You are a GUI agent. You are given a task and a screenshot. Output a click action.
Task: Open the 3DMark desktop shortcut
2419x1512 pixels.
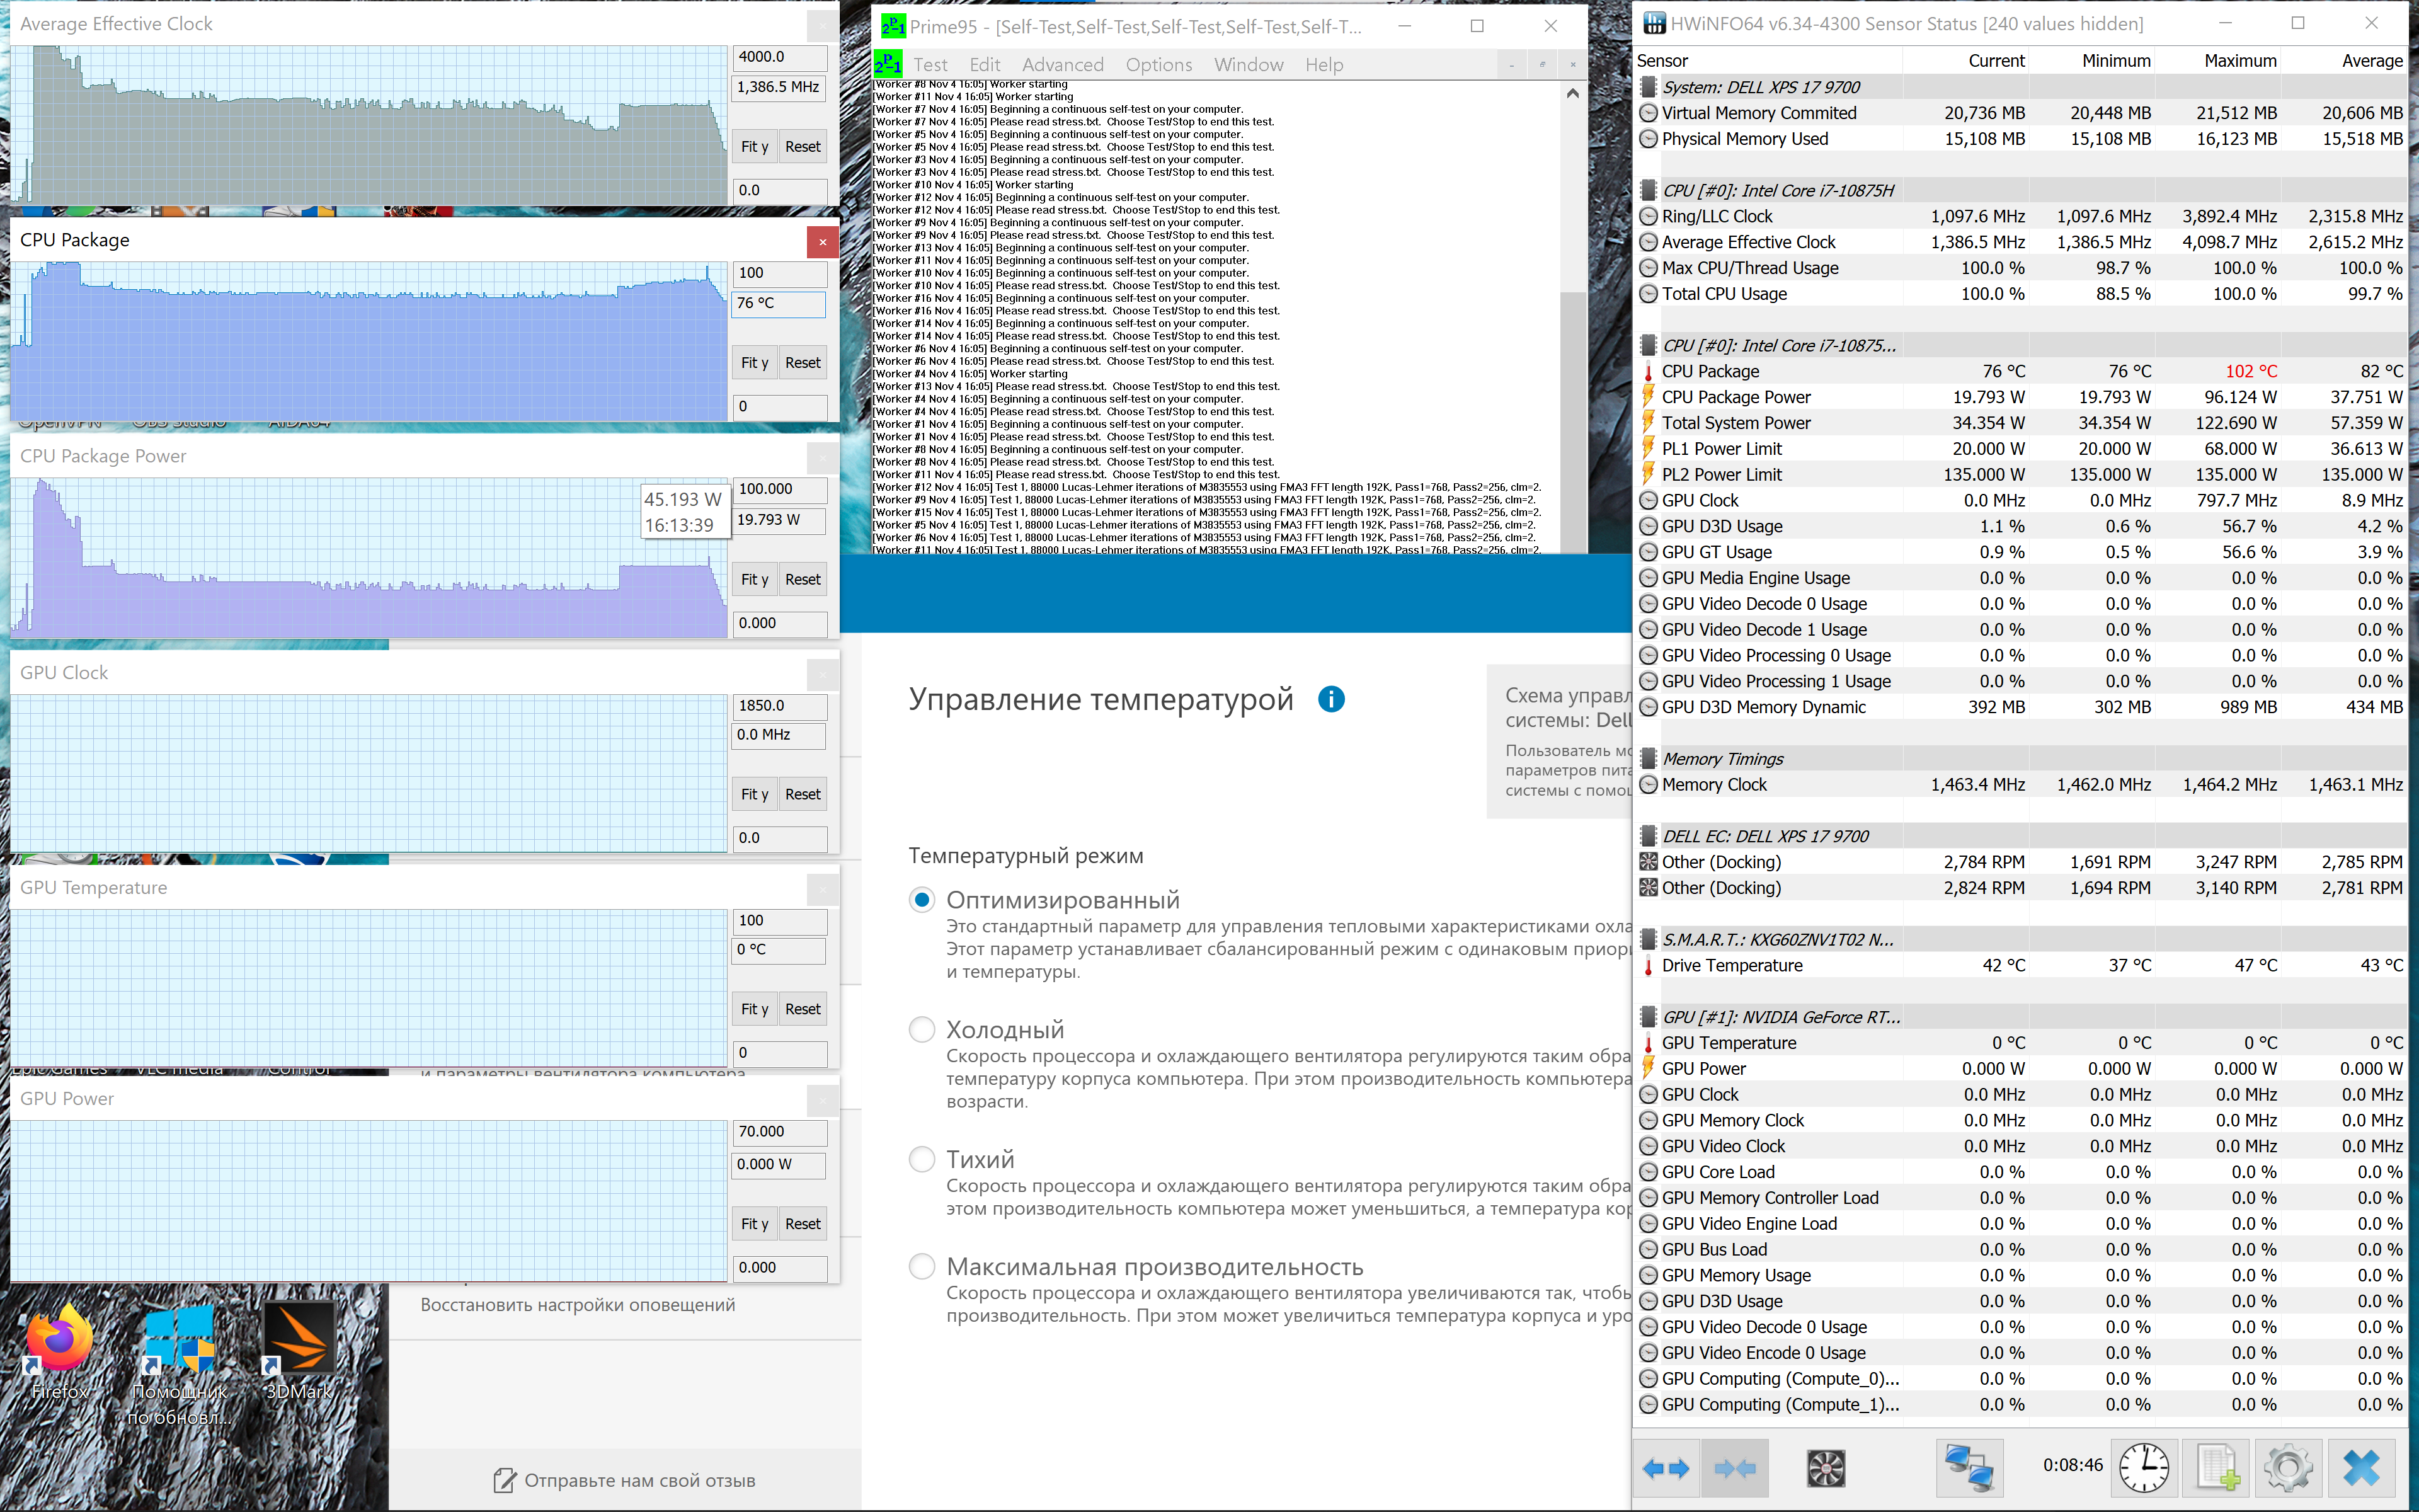299,1350
